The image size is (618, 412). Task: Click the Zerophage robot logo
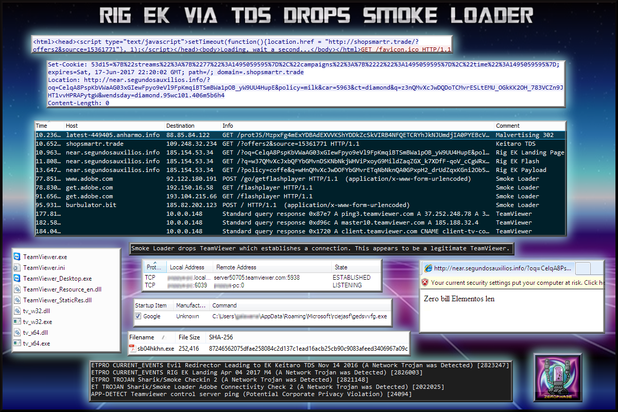(554, 375)
